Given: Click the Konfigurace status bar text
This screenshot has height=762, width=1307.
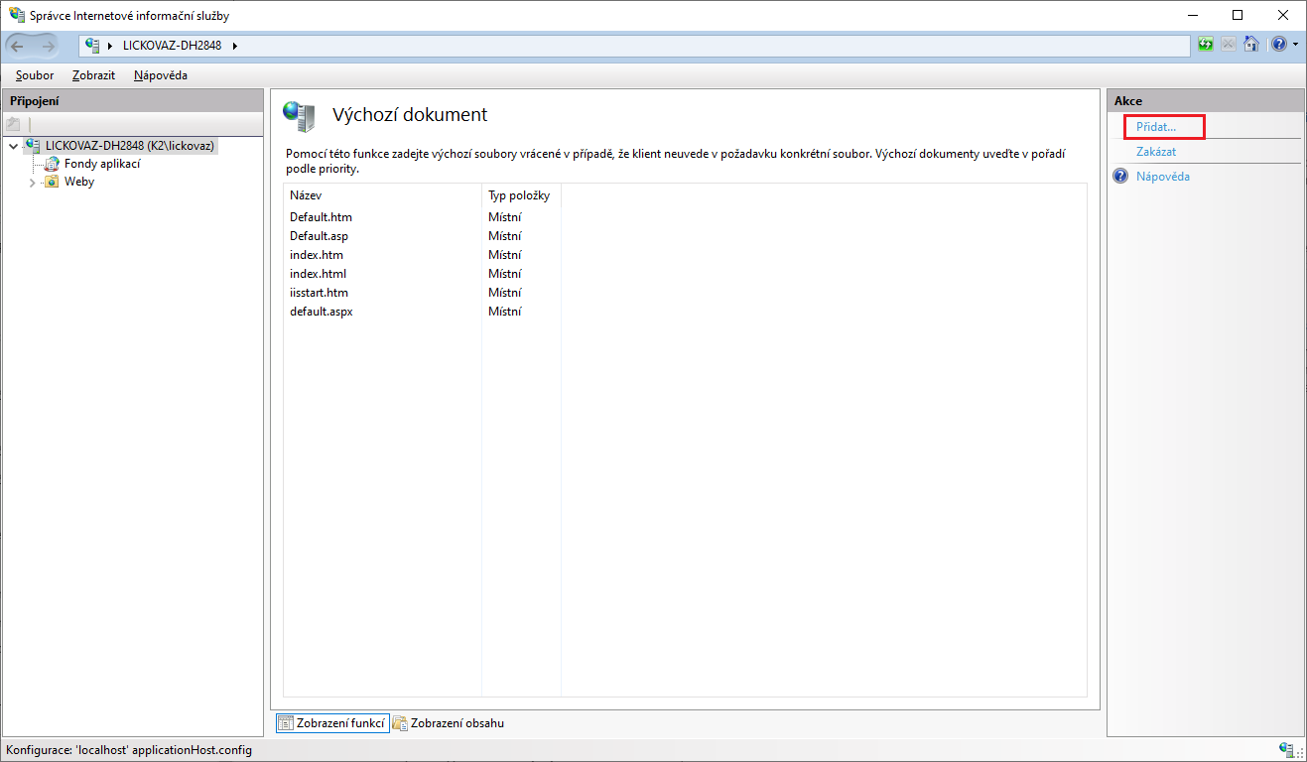Looking at the screenshot, I should [129, 750].
